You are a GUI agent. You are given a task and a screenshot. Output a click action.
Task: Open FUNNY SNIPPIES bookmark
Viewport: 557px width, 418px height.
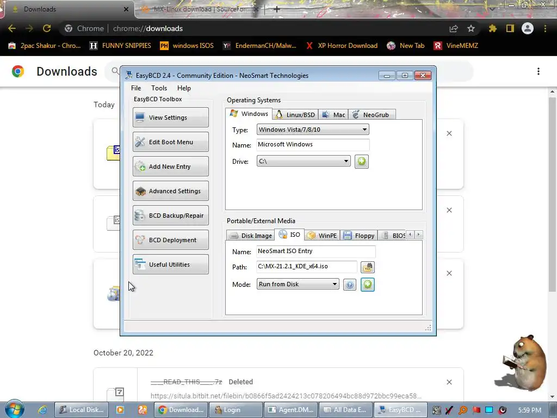[120, 46]
